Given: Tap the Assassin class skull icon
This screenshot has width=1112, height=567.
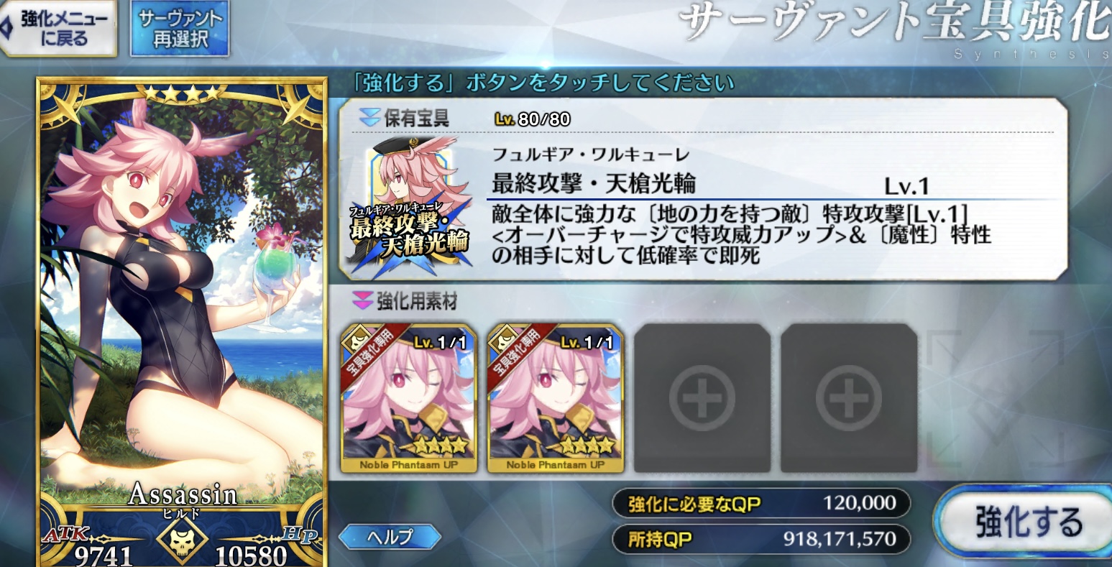Looking at the screenshot, I should click(x=183, y=538).
